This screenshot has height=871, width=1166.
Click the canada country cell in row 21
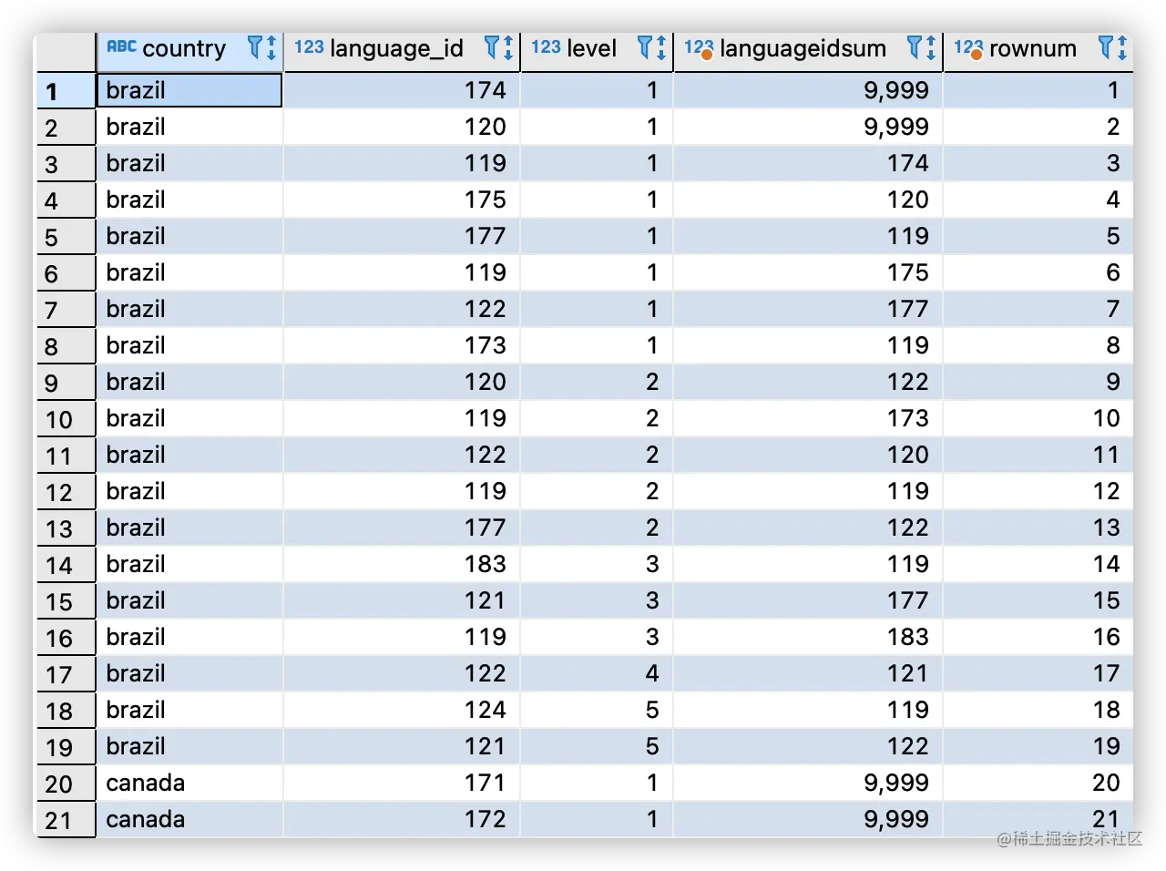(x=189, y=819)
